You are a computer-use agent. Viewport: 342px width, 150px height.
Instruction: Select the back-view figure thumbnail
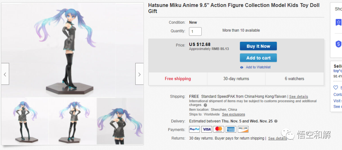click(73, 121)
